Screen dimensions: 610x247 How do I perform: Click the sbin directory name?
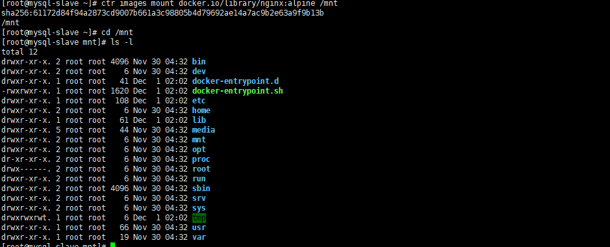201,188
